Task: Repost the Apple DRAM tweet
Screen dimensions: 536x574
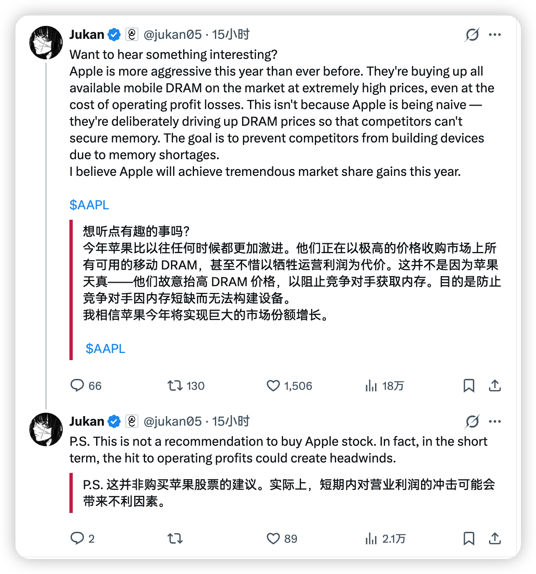Action: (x=175, y=386)
